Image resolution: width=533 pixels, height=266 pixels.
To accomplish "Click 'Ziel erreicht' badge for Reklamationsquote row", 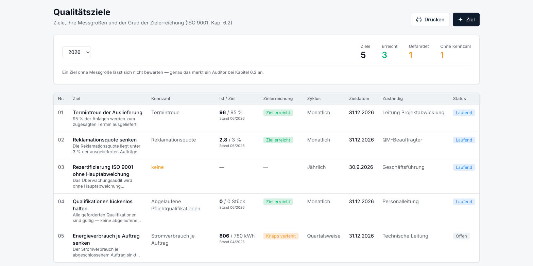I will coord(278,140).
